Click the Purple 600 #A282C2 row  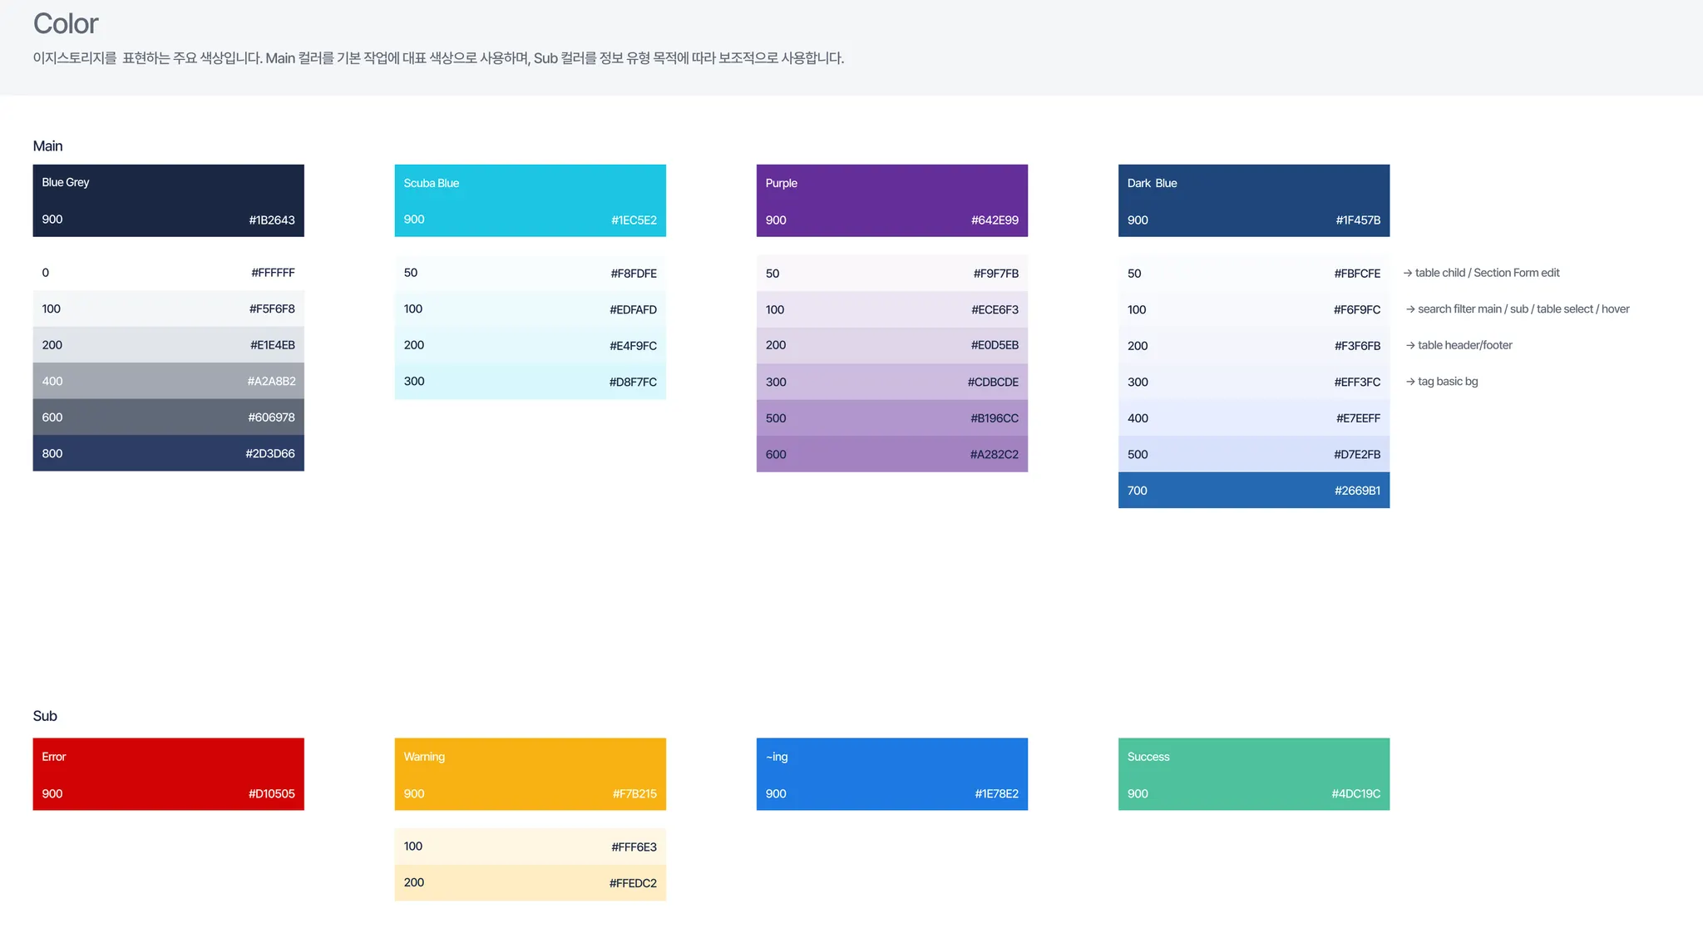tap(891, 454)
